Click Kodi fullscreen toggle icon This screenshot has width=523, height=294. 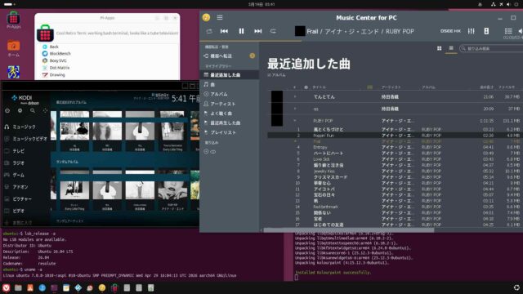(x=45, y=111)
